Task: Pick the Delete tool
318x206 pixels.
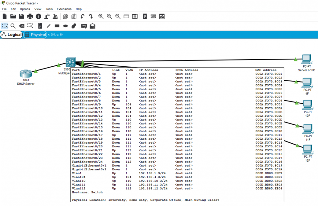Action: 21,26
